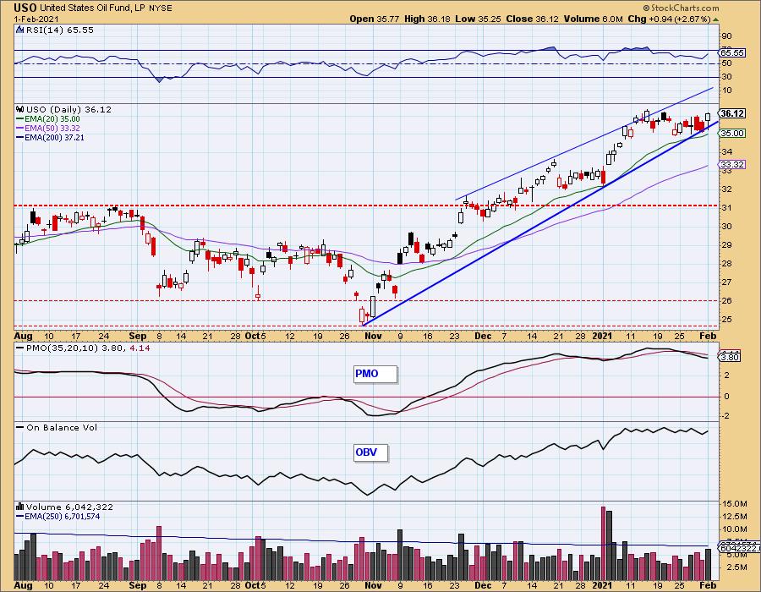Click the EMA(50) 33.32 legend entry
761x592 pixels.
(53, 129)
